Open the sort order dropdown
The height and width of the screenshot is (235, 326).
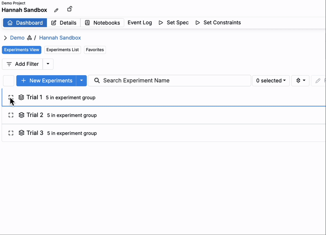(x=300, y=81)
